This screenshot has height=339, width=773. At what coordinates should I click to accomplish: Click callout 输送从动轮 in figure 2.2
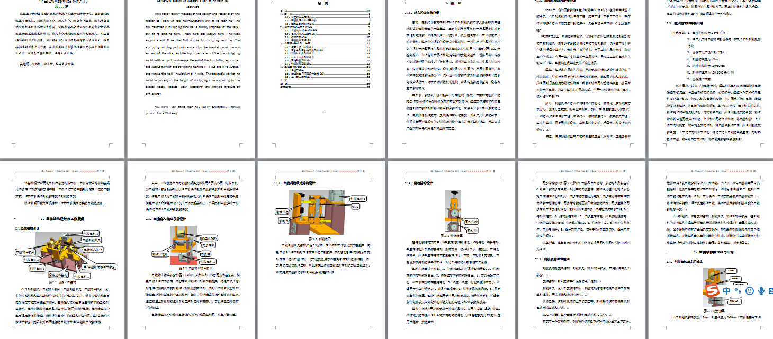click(x=209, y=239)
